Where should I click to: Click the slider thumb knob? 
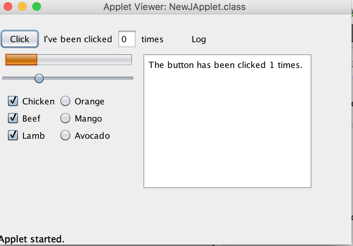click(39, 78)
